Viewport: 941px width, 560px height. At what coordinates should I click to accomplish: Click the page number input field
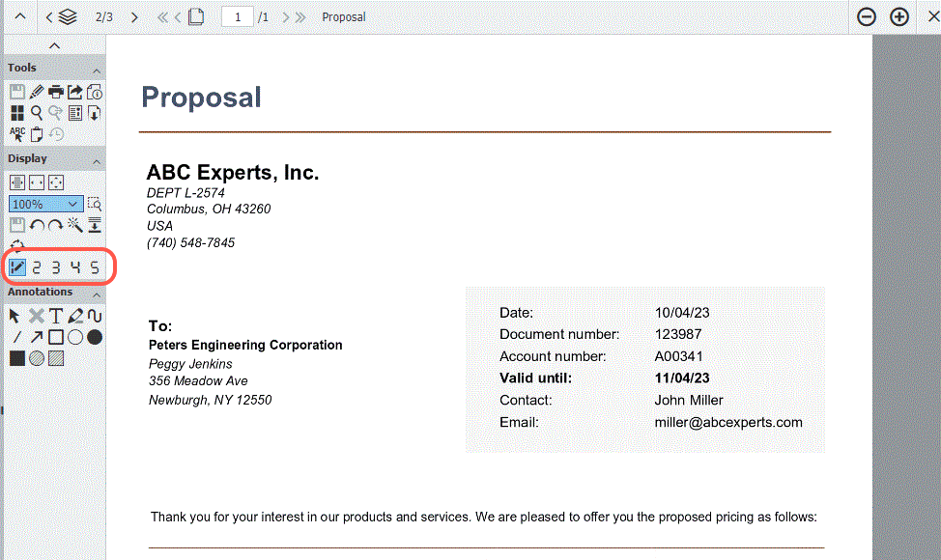(x=238, y=17)
